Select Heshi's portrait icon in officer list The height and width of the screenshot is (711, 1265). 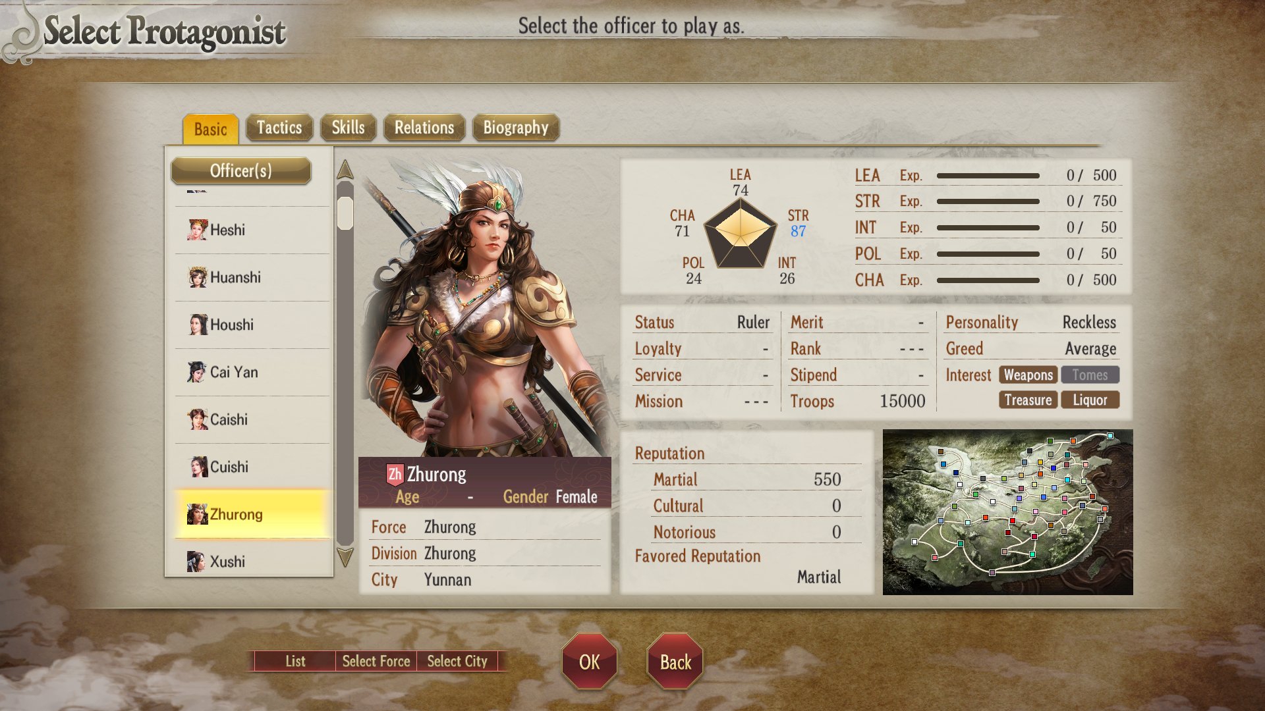pos(197,230)
